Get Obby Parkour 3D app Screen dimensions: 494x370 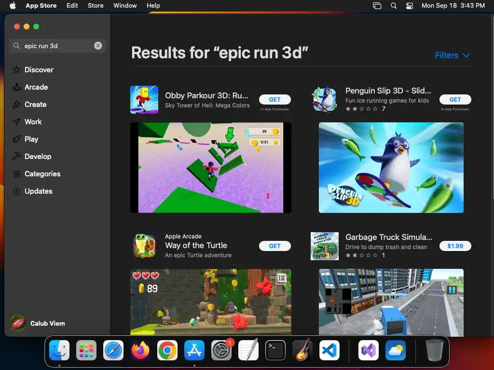pos(274,99)
